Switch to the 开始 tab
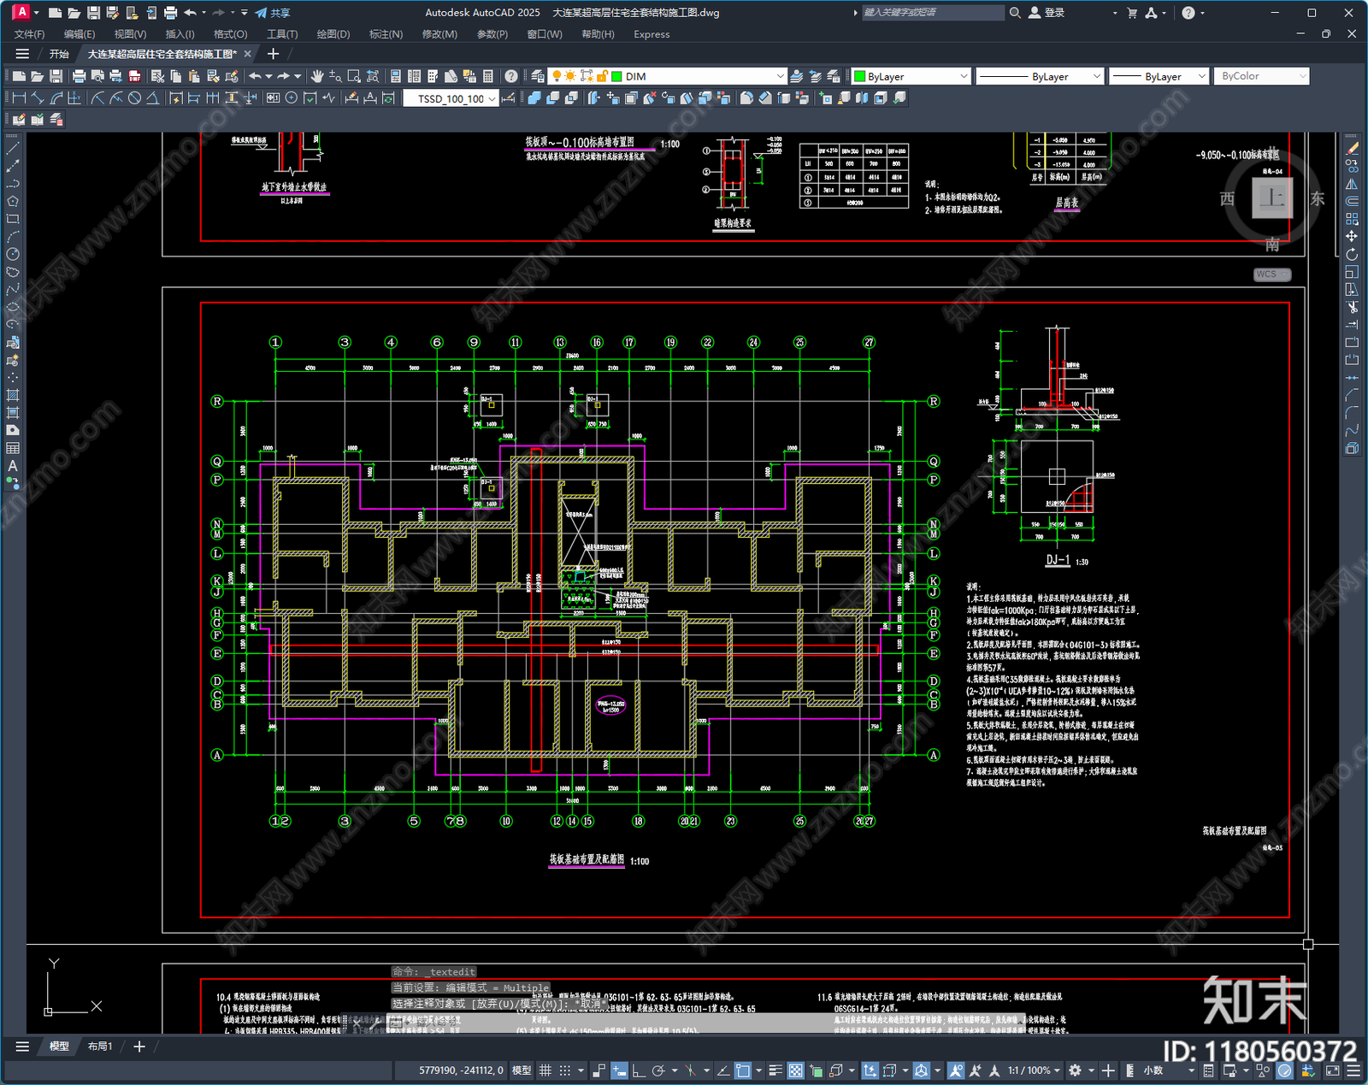Screen dimensions: 1368x1085 pos(59,54)
